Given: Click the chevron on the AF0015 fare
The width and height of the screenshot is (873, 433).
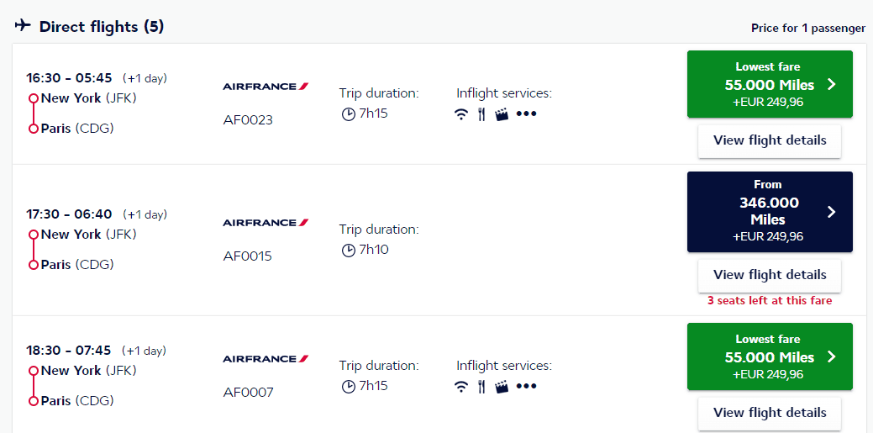Looking at the screenshot, I should click(831, 212).
